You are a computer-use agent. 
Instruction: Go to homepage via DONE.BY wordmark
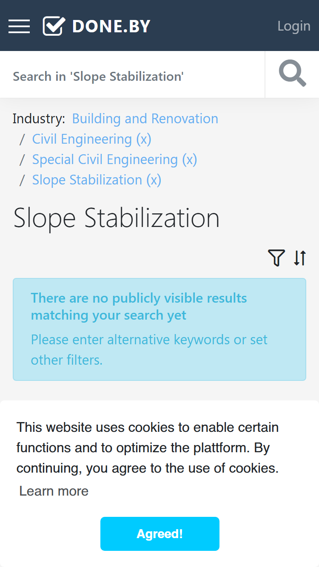click(x=111, y=26)
